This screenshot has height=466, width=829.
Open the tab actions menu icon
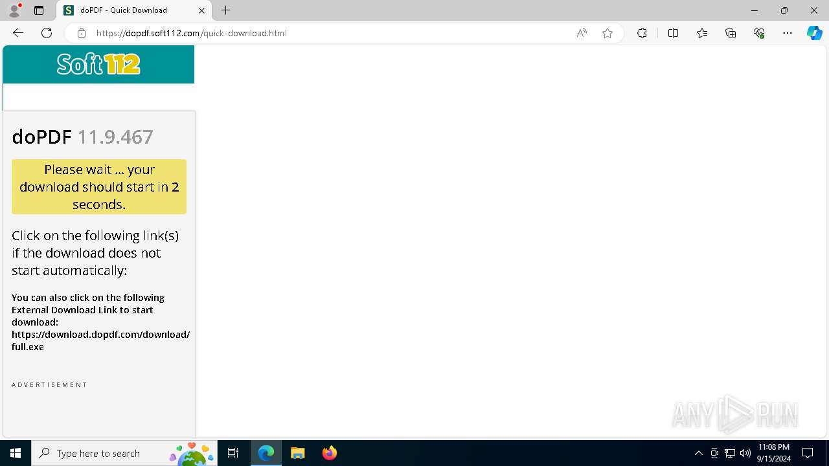click(x=39, y=10)
